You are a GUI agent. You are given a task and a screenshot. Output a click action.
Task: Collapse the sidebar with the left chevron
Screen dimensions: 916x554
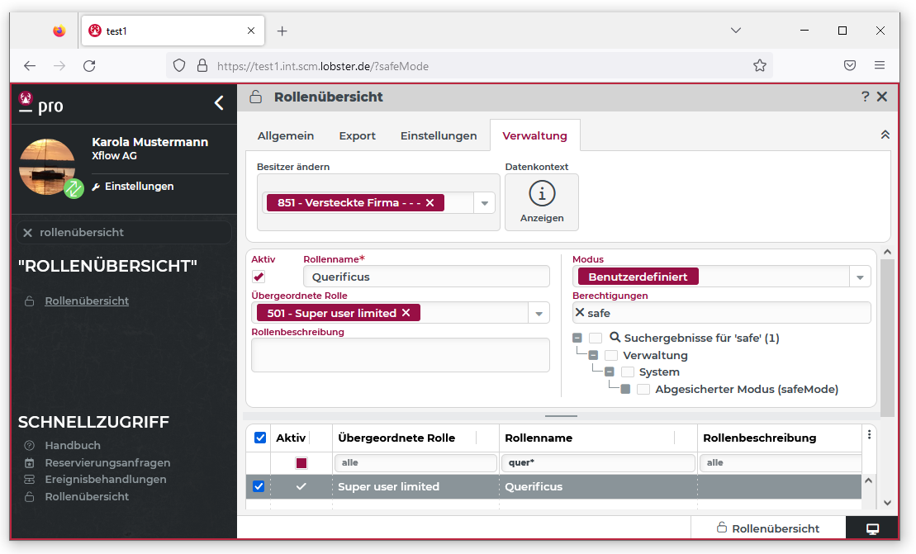[x=219, y=103]
